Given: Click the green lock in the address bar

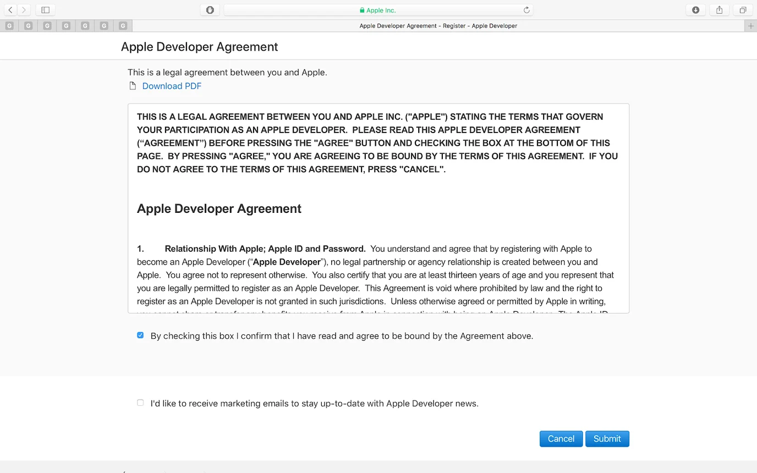Looking at the screenshot, I should 363,9.
